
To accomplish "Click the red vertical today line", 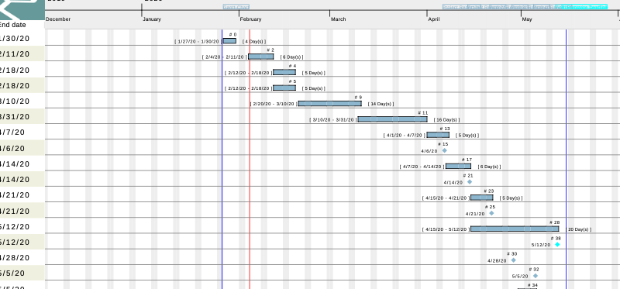I will click(x=250, y=158).
